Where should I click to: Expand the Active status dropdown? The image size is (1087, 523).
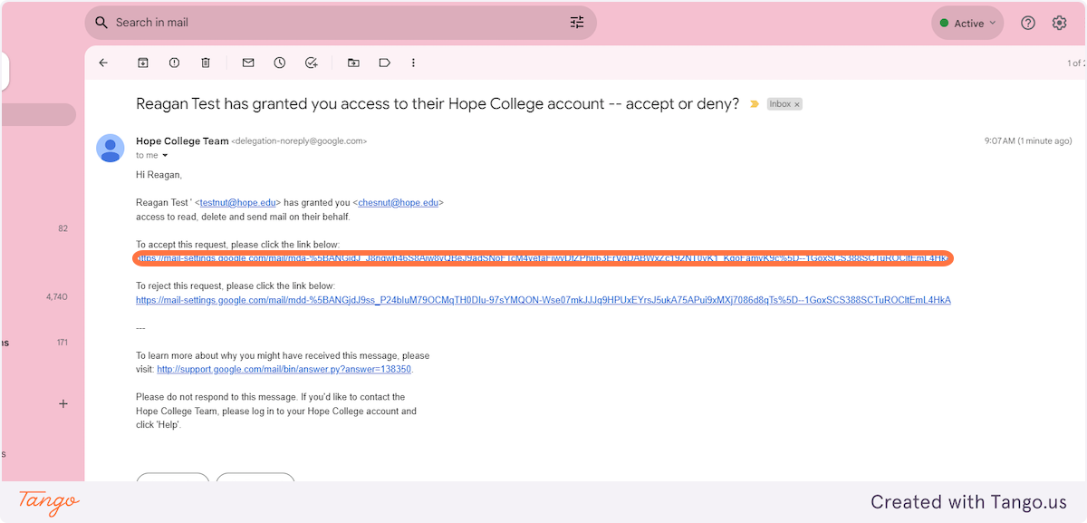[967, 24]
